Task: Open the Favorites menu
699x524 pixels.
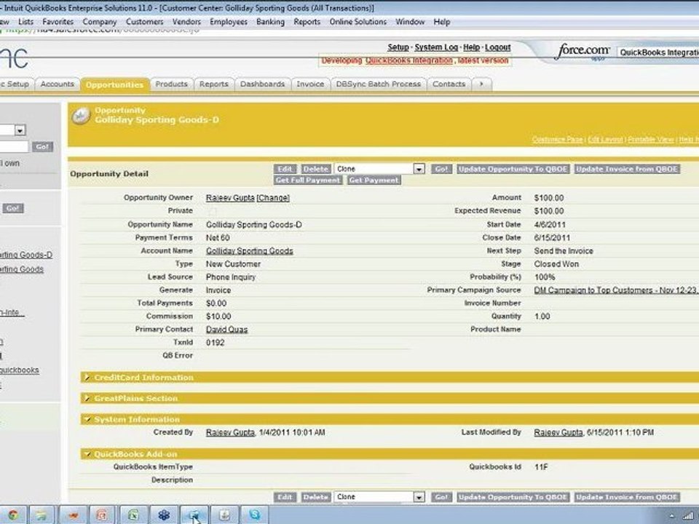Action: [x=58, y=22]
